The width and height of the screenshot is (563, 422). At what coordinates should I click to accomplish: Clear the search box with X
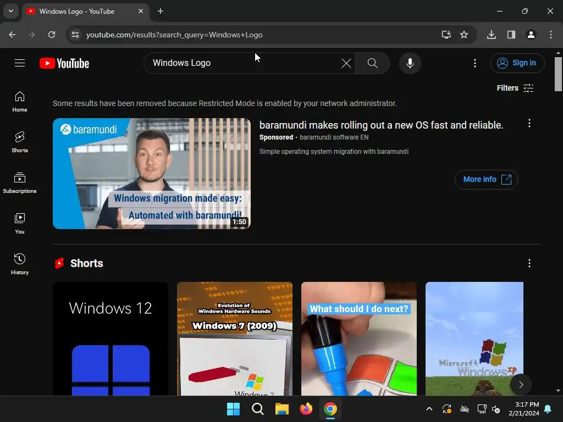click(346, 63)
